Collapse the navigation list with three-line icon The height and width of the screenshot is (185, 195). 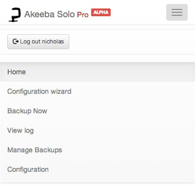(x=177, y=12)
